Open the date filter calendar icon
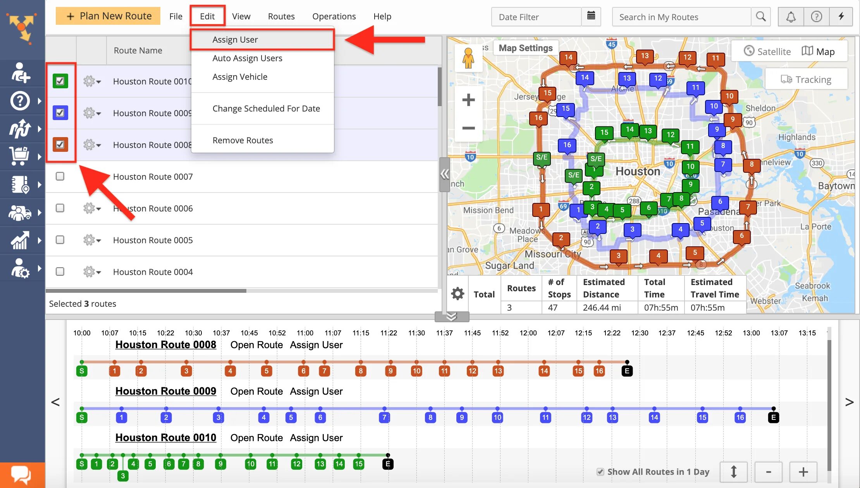The height and width of the screenshot is (488, 860). [591, 16]
